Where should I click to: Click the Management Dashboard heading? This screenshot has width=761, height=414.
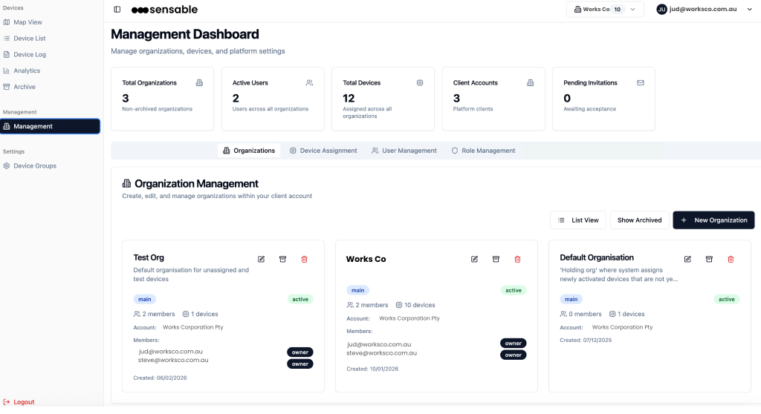coord(185,34)
